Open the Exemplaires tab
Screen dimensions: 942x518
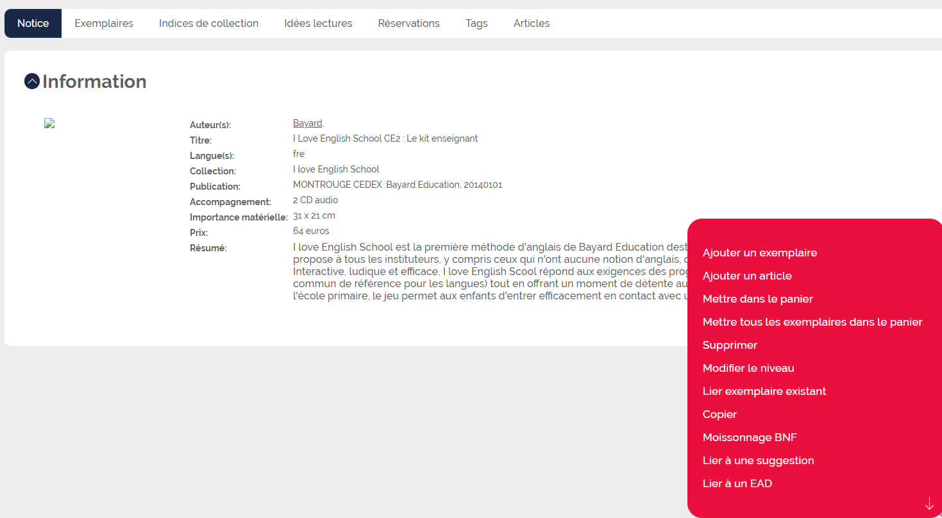pyautogui.click(x=104, y=23)
